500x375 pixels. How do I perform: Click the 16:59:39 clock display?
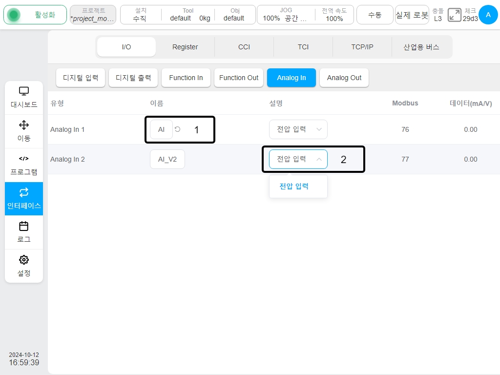coord(24,363)
